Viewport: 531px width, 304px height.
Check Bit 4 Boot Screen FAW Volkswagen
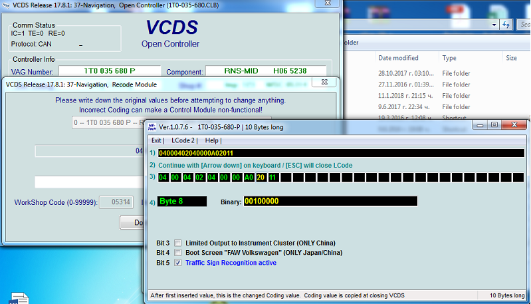[177, 253]
